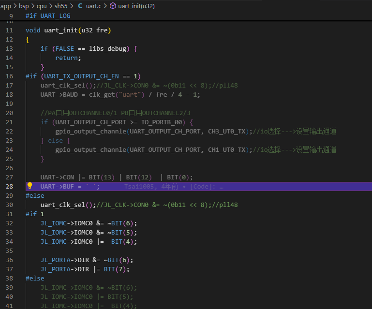Click the '#else' directive on line 29
The image size is (372, 309).
tap(35, 196)
